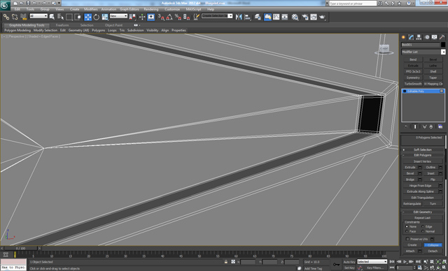Viewport: 448px width, 271px height.
Task: Toggle the Graphite Modeling Tools ribbon icon
Action: (x=267, y=17)
